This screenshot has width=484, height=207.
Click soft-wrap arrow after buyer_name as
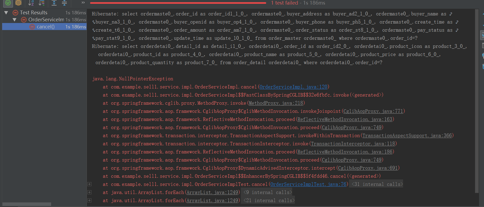pyautogui.click(x=451, y=14)
